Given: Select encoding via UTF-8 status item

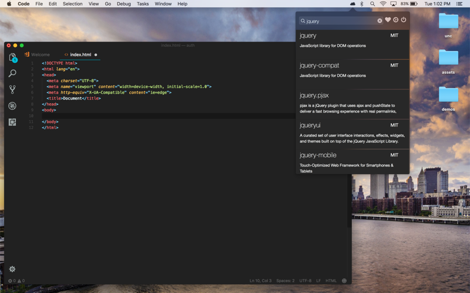Looking at the screenshot, I should coord(305,281).
